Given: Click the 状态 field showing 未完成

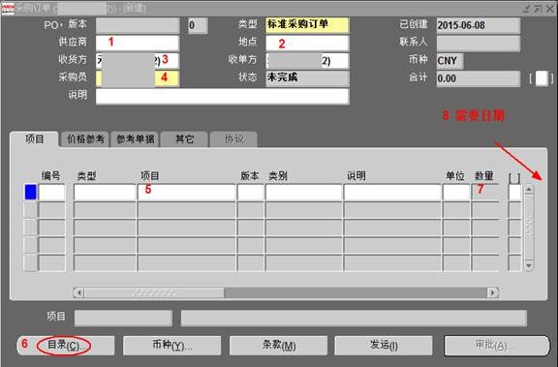Looking at the screenshot, I should 307,78.
